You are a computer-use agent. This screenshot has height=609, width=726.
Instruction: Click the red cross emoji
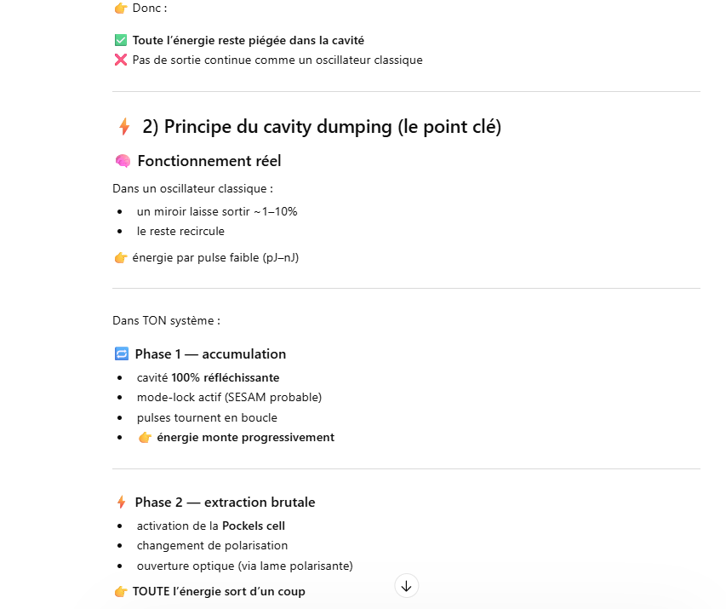[121, 60]
